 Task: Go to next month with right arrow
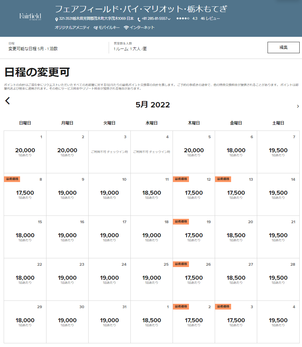click(298, 106)
